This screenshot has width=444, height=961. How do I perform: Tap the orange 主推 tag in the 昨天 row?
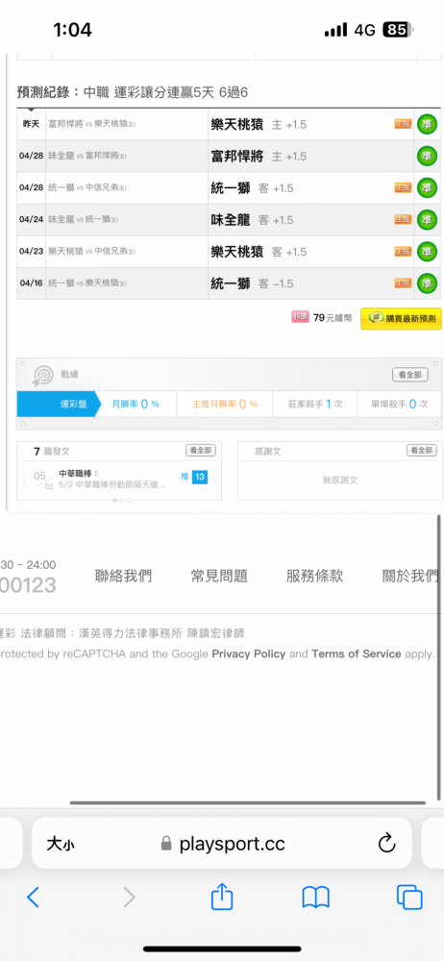tap(403, 124)
